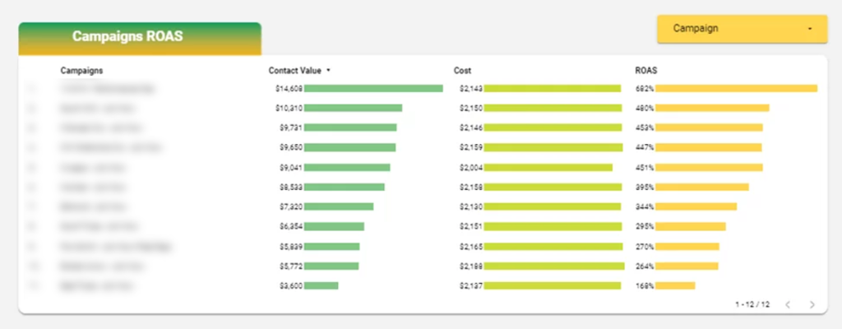Sort by Campaigns column header

click(81, 71)
